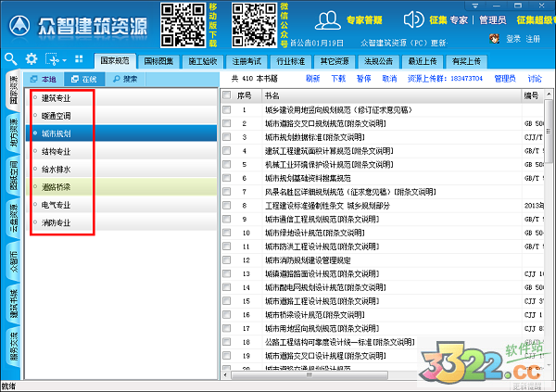Viewport: 556px width, 392px height.
Task: Click the 专家答疑 expert headset icon
Action: click(x=328, y=19)
